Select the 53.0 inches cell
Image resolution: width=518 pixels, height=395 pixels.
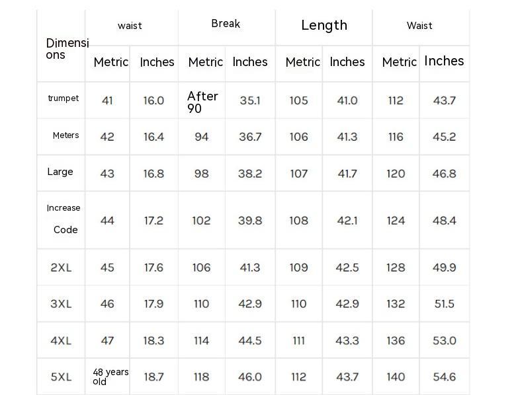pyautogui.click(x=444, y=341)
